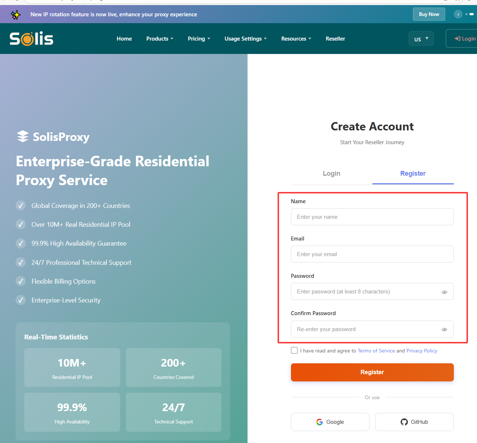Submit with the orange Register button
Image resolution: width=477 pixels, height=443 pixels.
372,372
